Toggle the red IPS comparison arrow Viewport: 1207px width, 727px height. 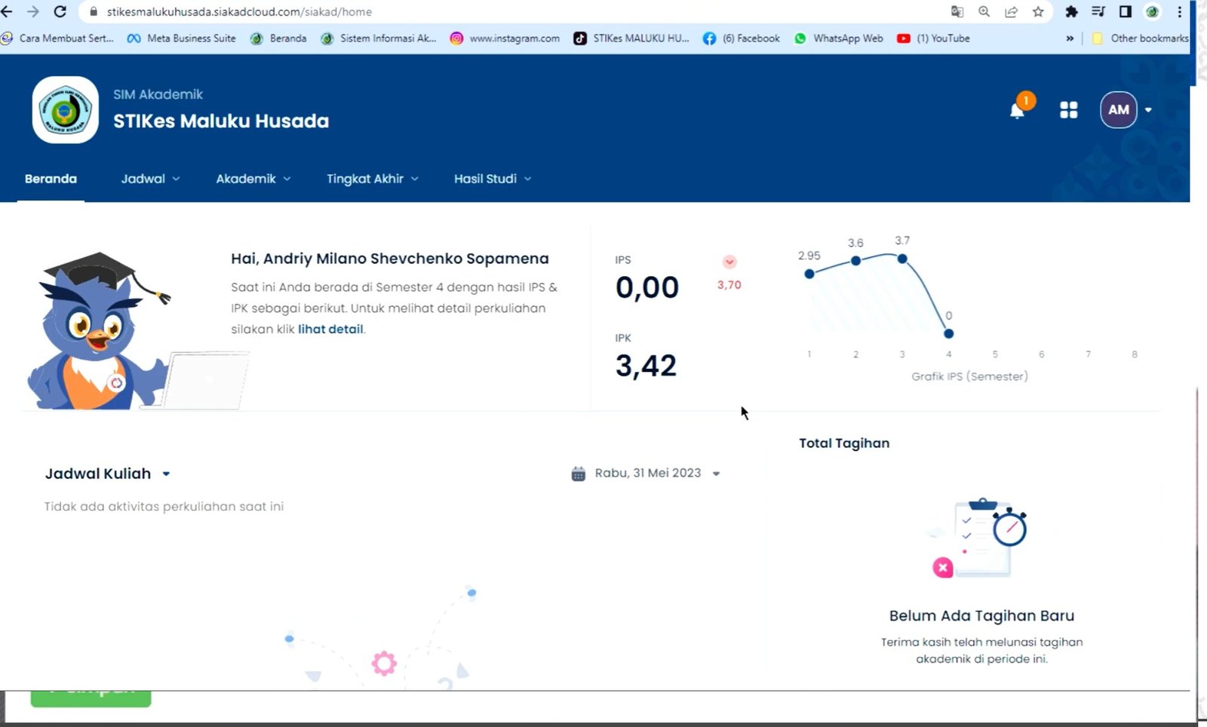pyautogui.click(x=729, y=262)
